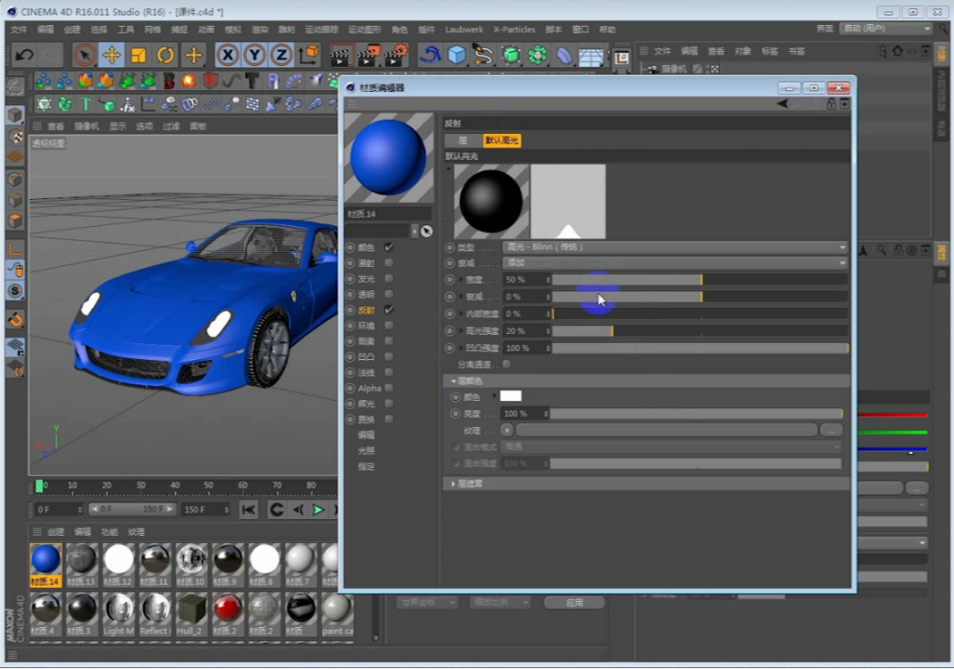Click the 应用 button
The height and width of the screenshot is (669, 954).
574,603
